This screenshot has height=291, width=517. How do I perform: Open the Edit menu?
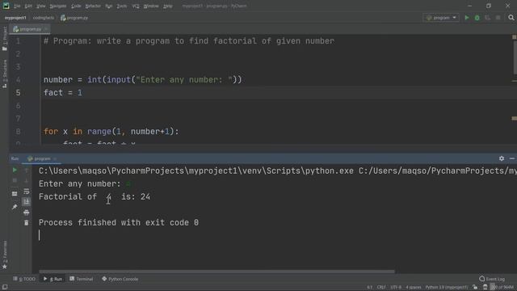[28, 6]
